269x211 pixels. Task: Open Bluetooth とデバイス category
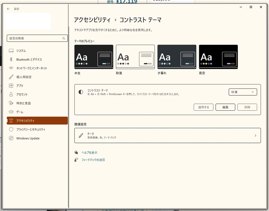click(37, 59)
